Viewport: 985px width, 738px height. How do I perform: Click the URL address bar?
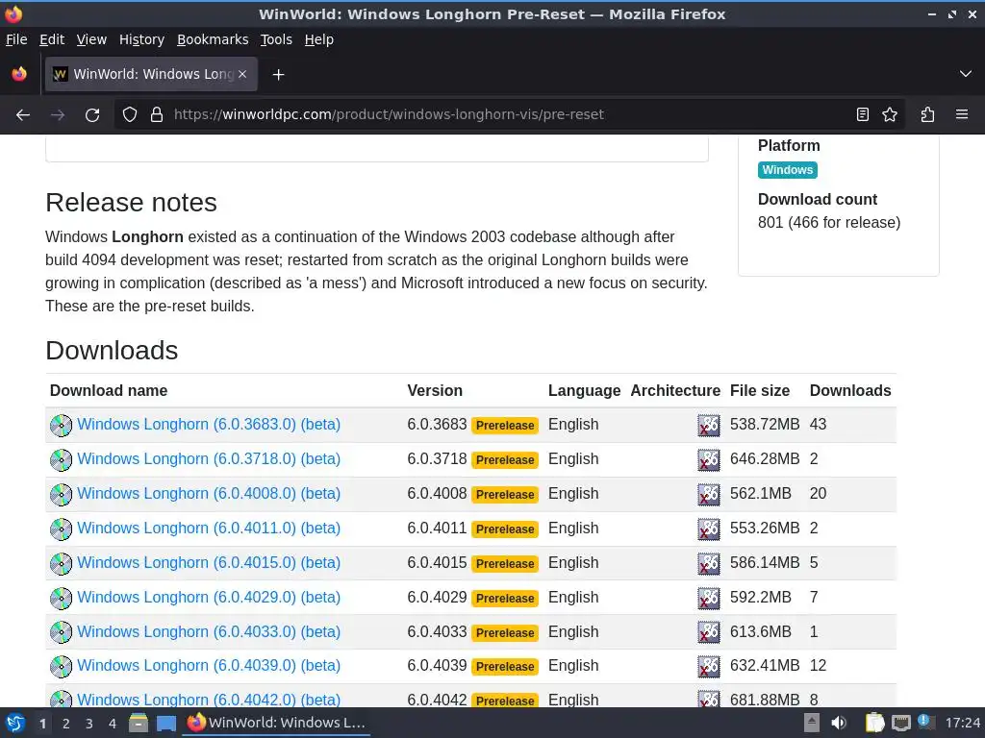509,114
